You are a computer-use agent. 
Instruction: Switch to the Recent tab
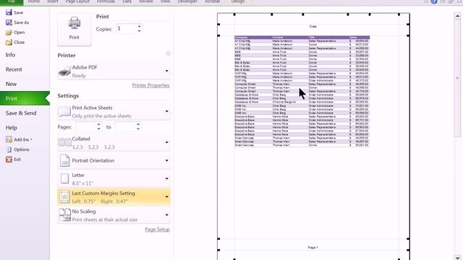pyautogui.click(x=14, y=69)
